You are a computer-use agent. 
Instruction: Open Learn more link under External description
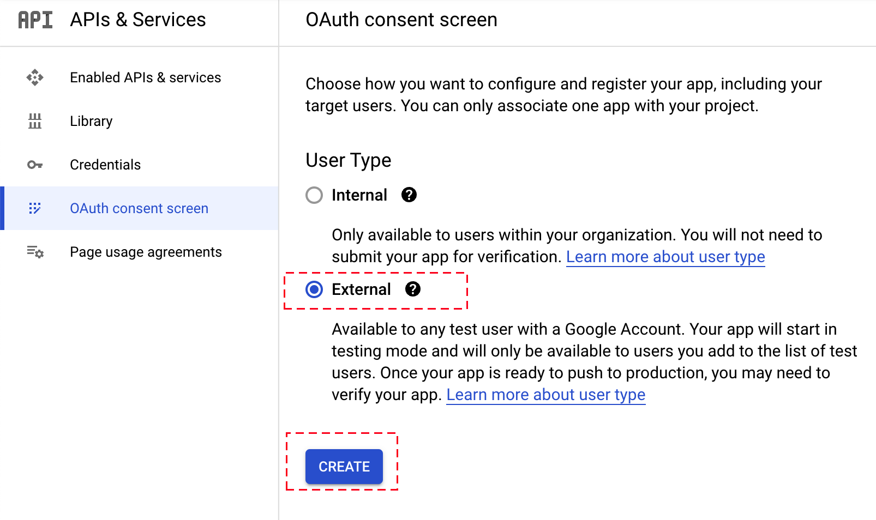point(546,395)
